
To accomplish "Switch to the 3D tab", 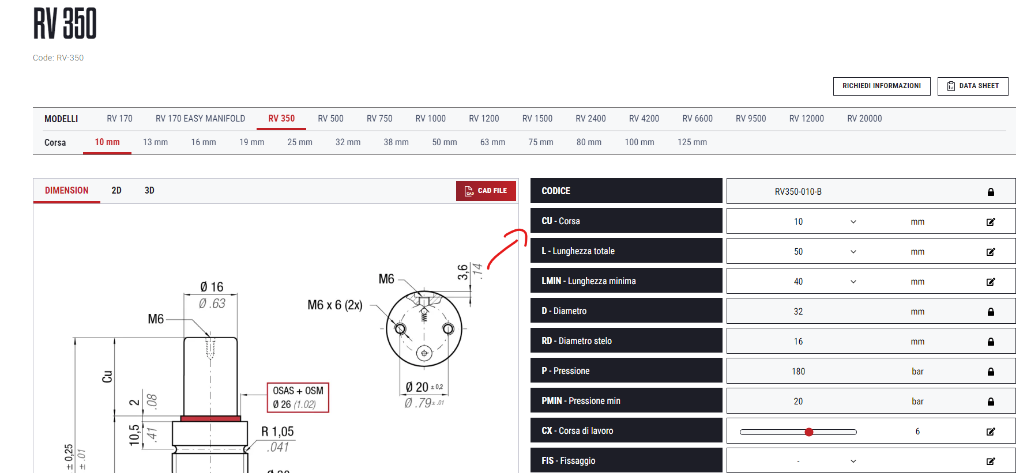I will [x=149, y=191].
